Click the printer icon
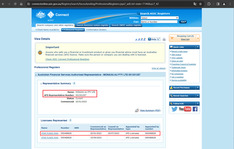The width and height of the screenshot is (234, 149). click(x=164, y=39)
